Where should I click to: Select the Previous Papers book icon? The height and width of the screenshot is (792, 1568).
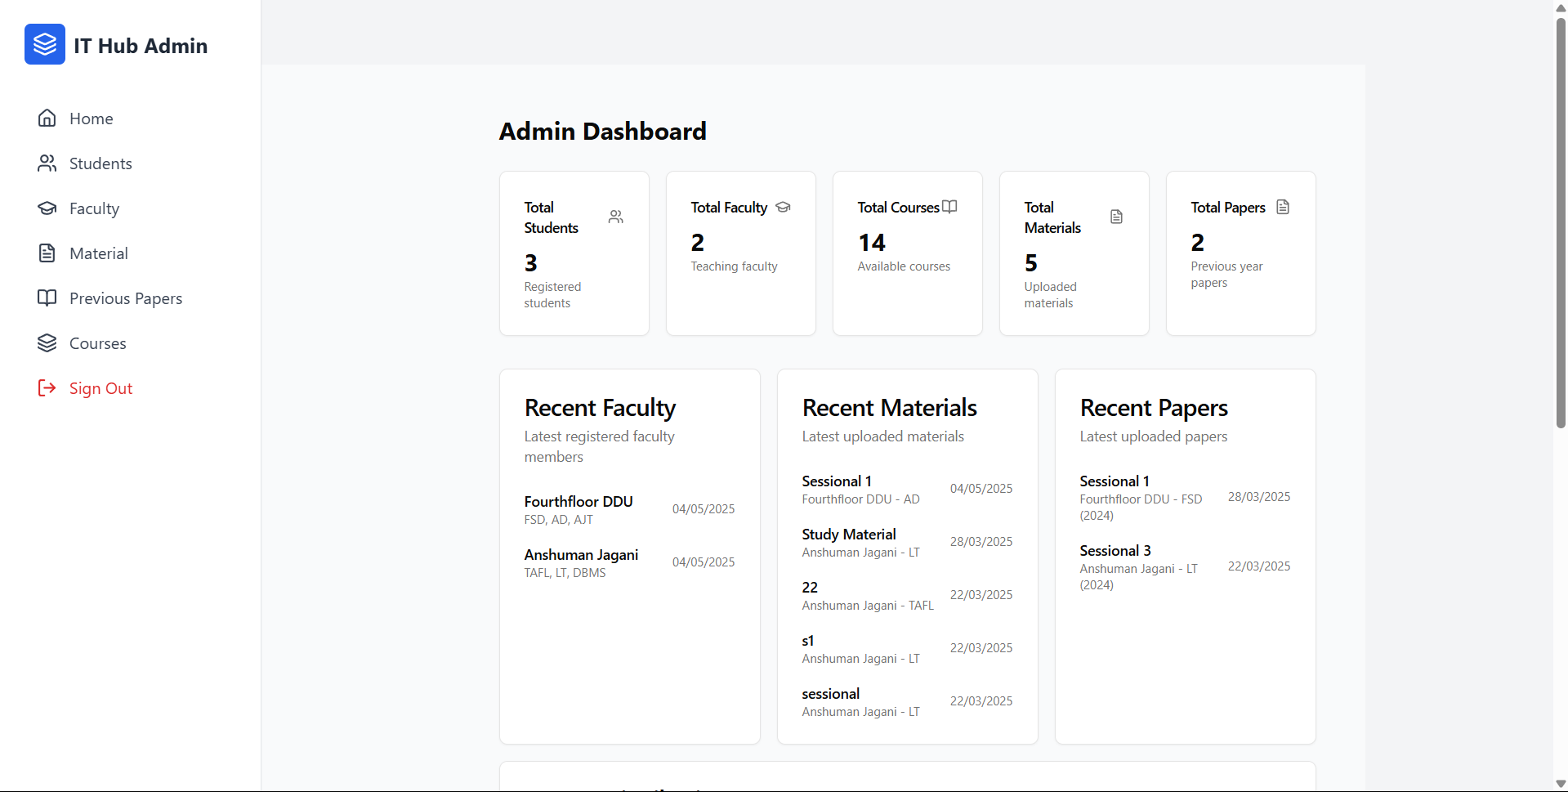click(x=47, y=298)
